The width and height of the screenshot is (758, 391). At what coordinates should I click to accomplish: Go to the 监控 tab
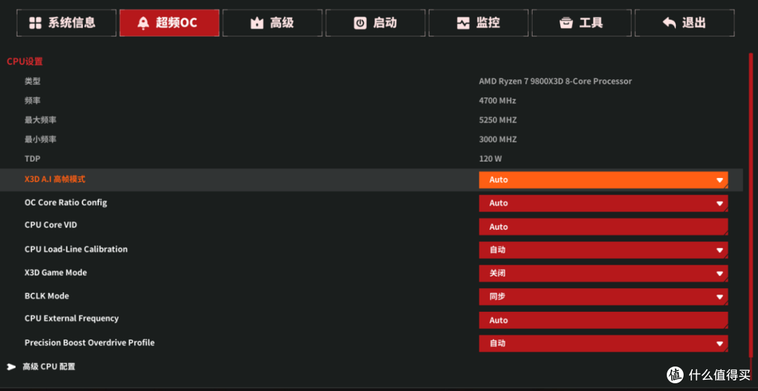point(478,22)
